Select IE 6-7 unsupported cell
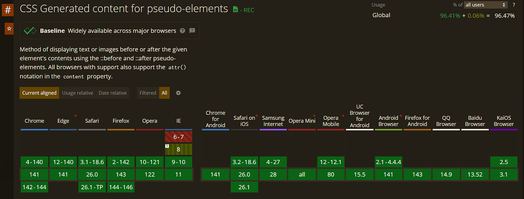This screenshot has width=524, height=199. pyautogui.click(x=179, y=137)
